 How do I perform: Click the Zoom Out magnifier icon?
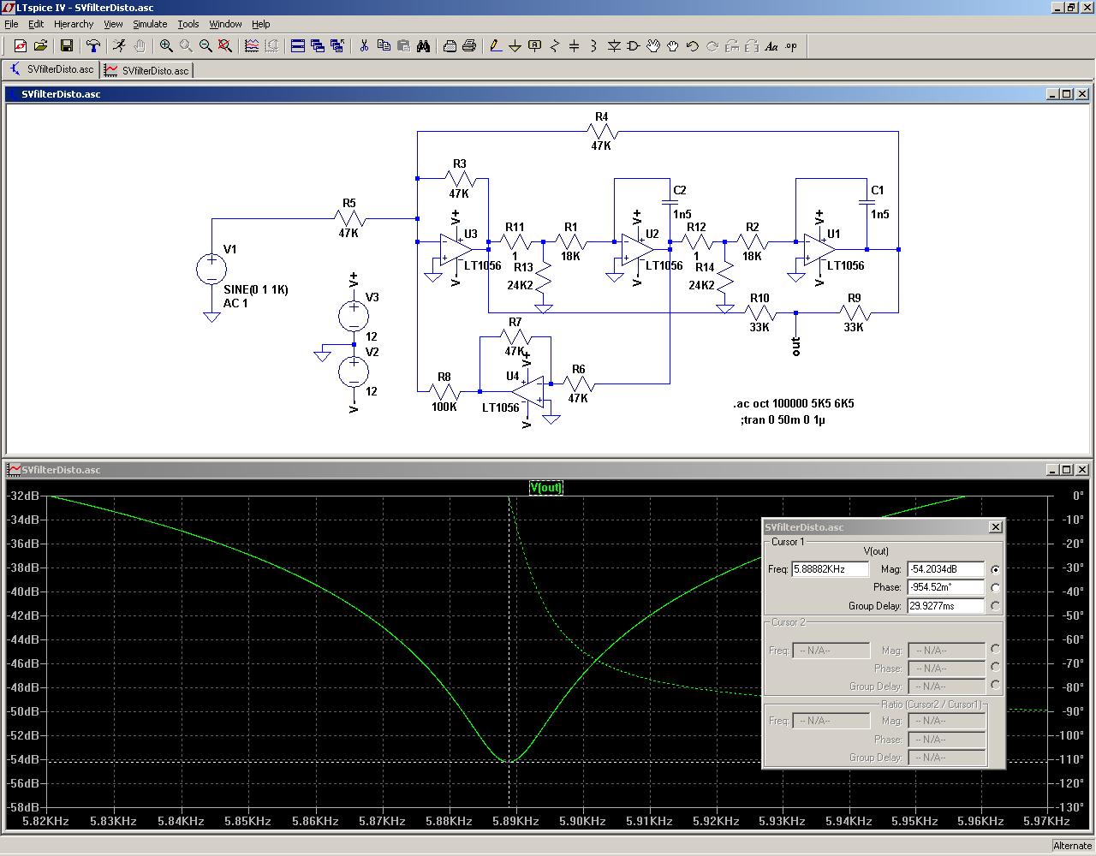click(205, 46)
